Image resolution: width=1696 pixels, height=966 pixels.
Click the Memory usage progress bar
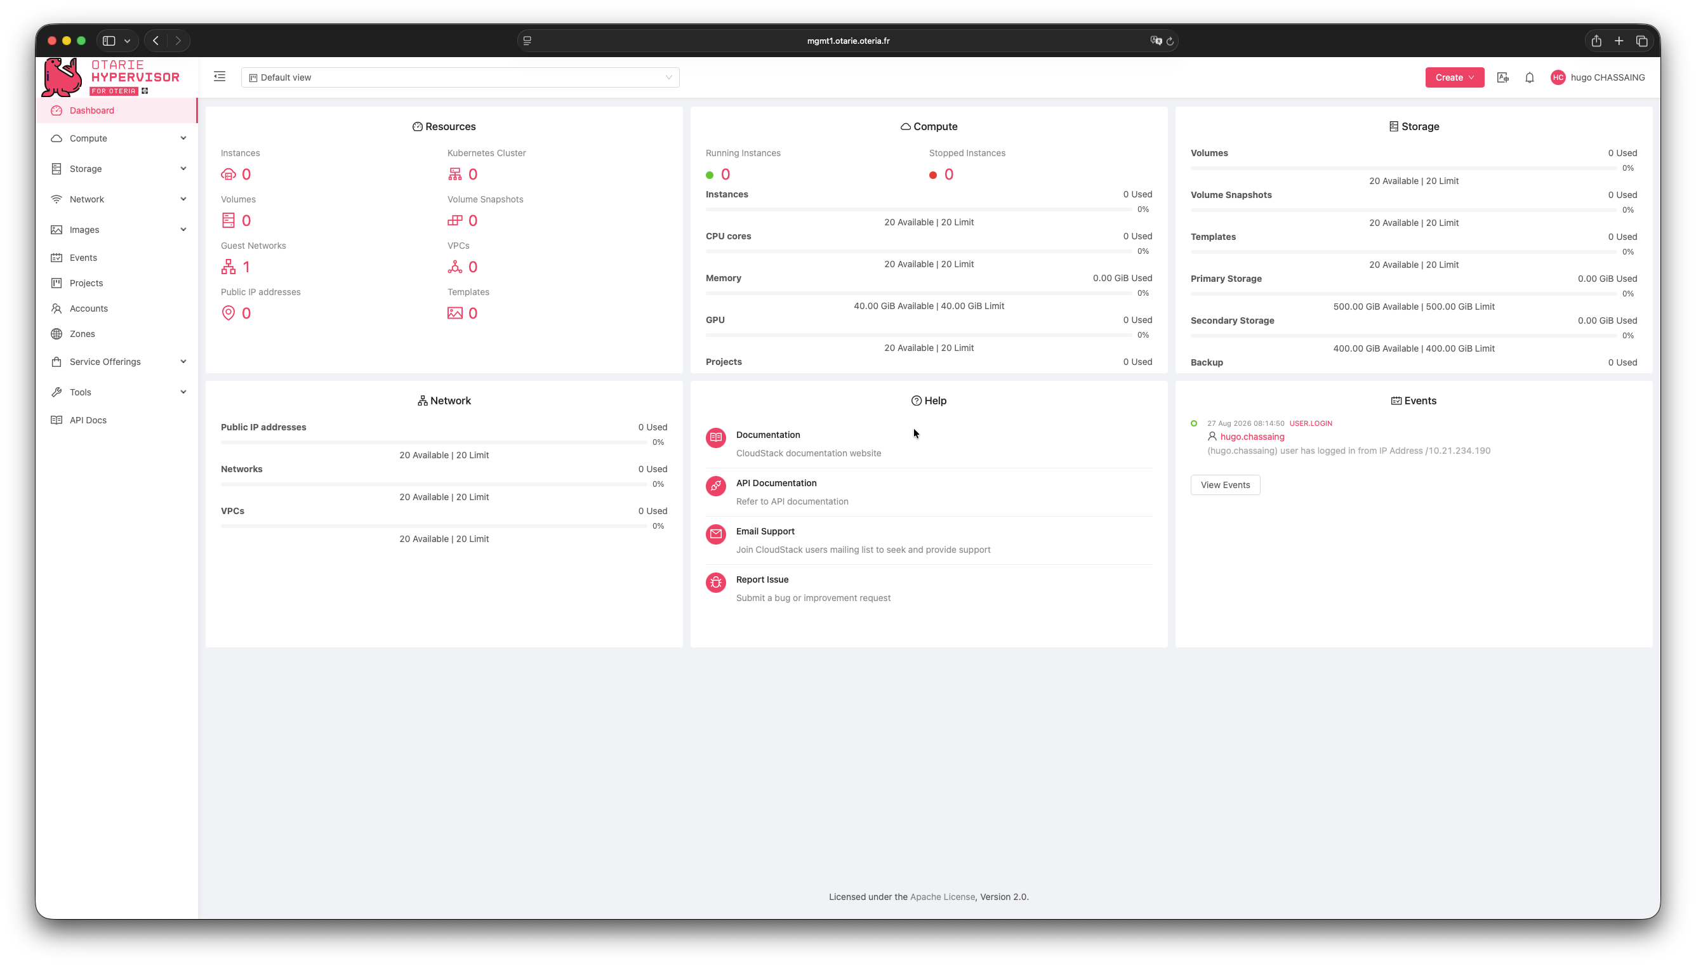tap(918, 293)
